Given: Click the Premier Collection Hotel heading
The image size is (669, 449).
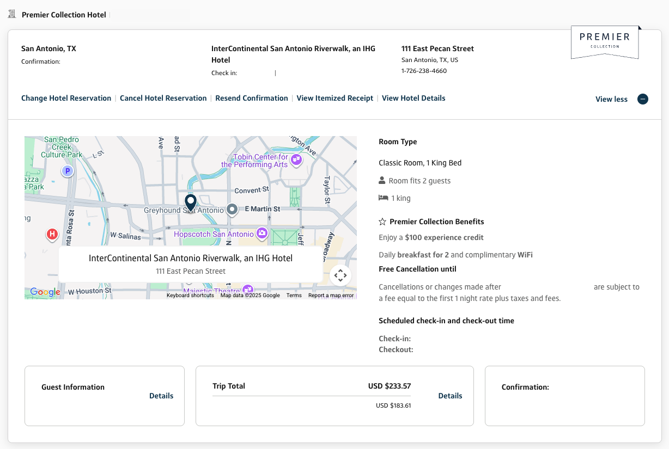Looking at the screenshot, I should pos(64,15).
